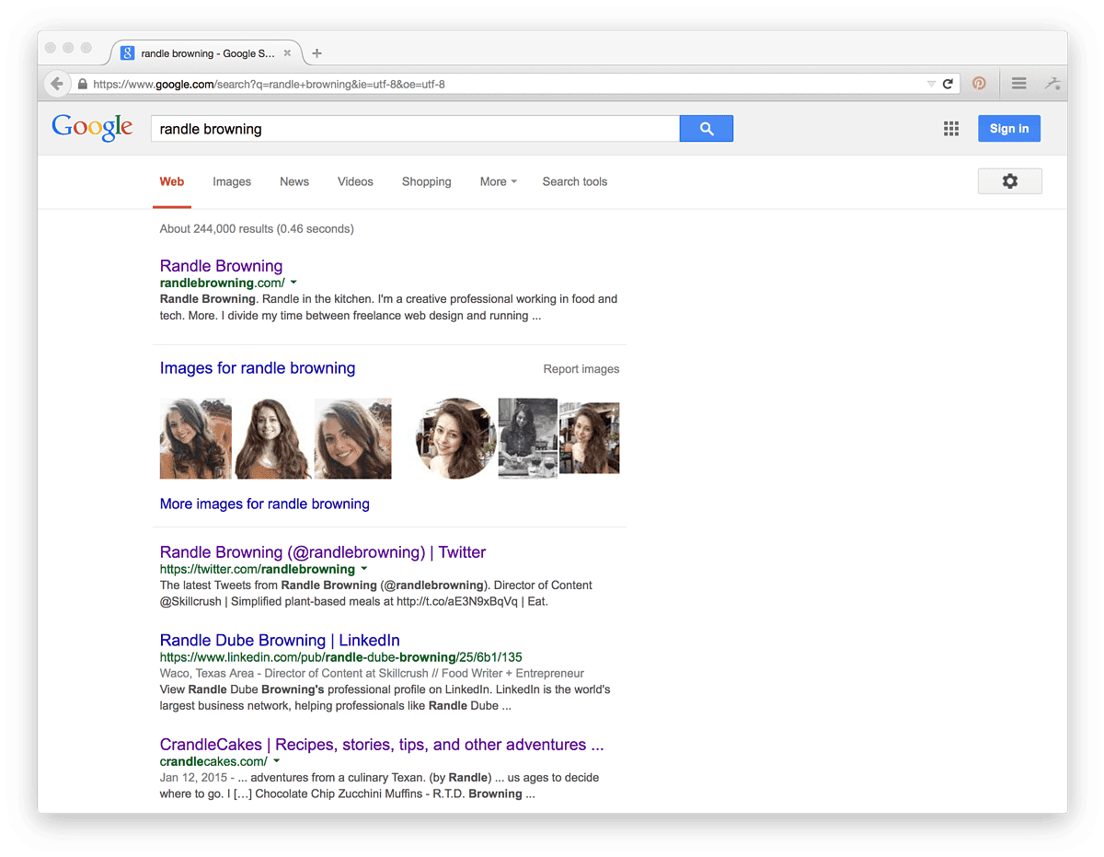The image size is (1104, 857).
Task: Open the settings gear options
Action: [1009, 181]
